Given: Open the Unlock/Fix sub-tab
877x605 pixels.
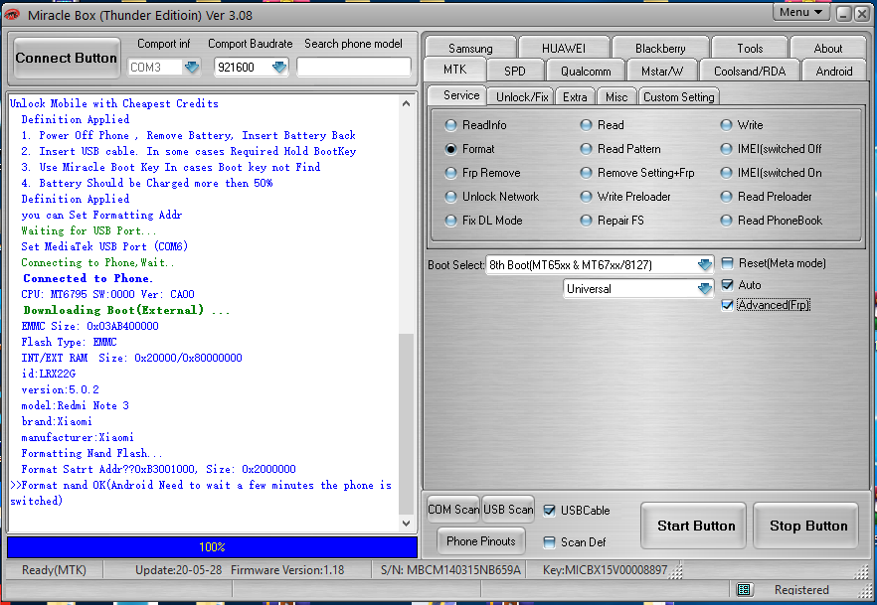Looking at the screenshot, I should 522,97.
